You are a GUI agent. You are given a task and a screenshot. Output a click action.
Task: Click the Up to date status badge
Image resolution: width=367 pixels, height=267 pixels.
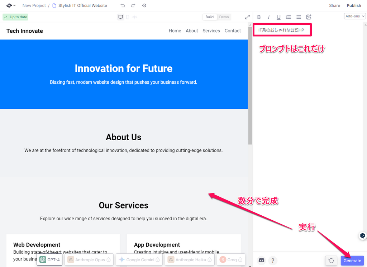click(15, 17)
